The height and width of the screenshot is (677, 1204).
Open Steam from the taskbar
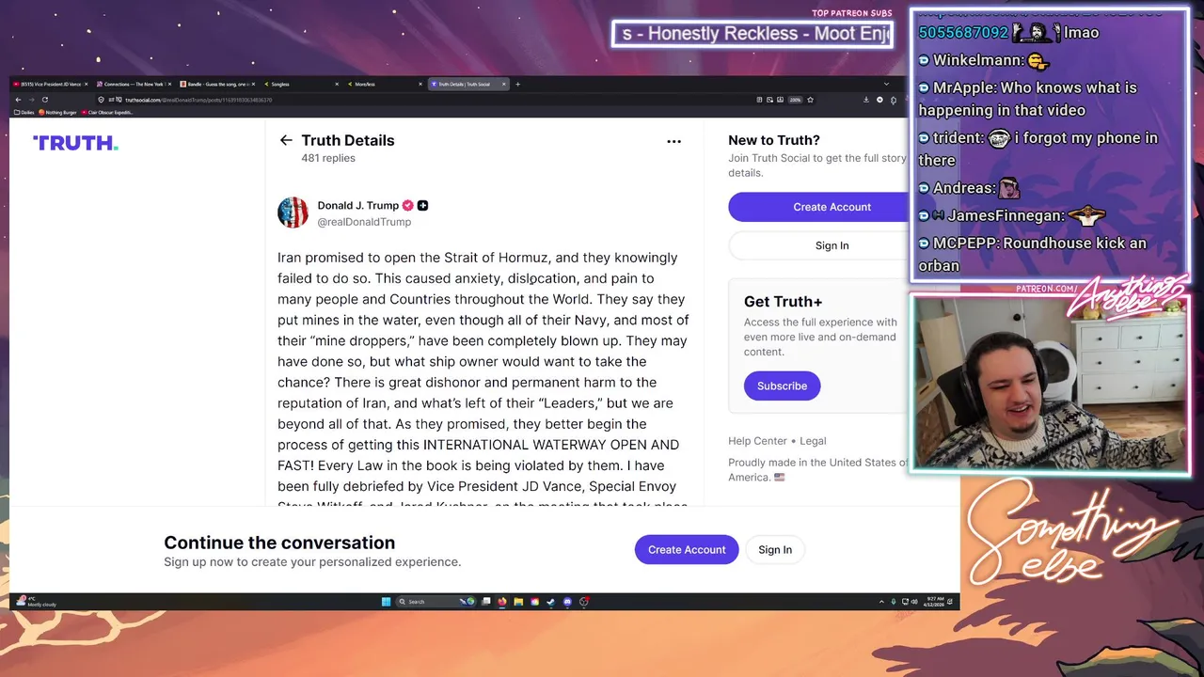pyautogui.click(x=550, y=602)
